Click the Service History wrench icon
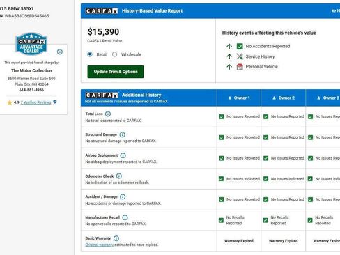 click(240, 56)
